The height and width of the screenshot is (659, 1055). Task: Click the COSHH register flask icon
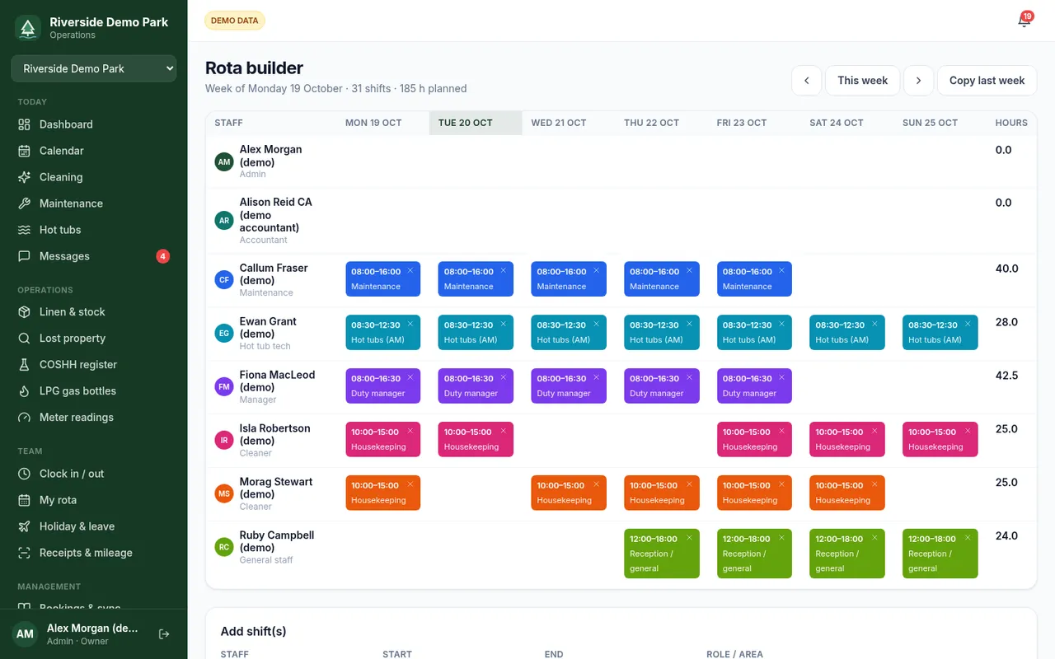[24, 365]
